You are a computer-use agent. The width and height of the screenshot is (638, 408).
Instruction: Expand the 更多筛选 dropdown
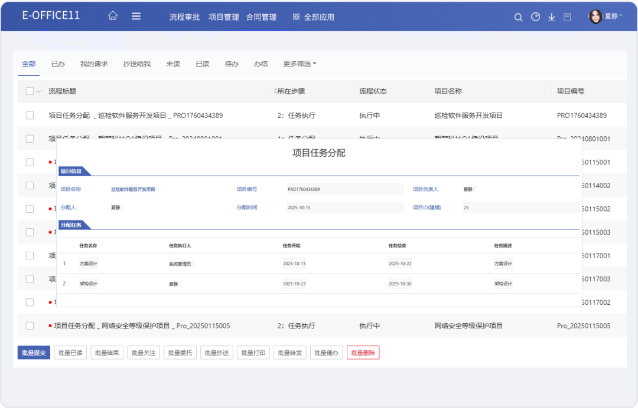click(x=300, y=64)
